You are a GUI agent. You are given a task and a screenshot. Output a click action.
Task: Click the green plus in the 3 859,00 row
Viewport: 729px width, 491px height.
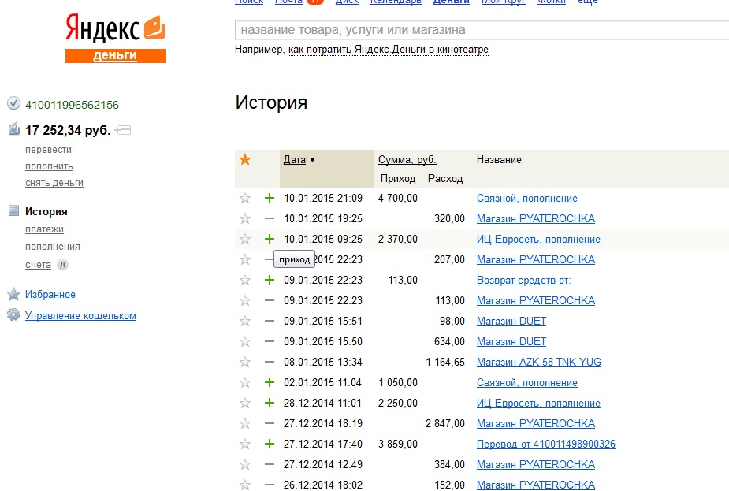pyautogui.click(x=270, y=444)
